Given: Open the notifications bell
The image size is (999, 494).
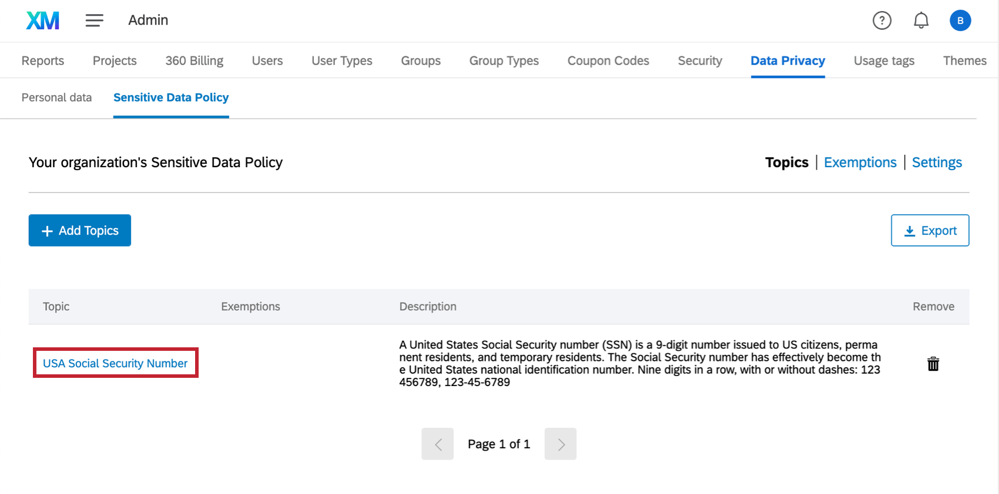Looking at the screenshot, I should pyautogui.click(x=921, y=21).
